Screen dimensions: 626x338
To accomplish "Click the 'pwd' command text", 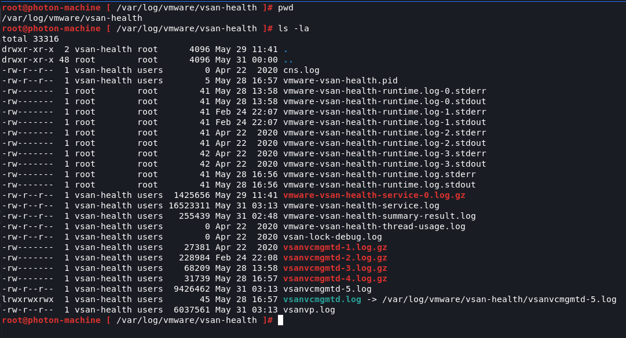I will click(x=285, y=8).
